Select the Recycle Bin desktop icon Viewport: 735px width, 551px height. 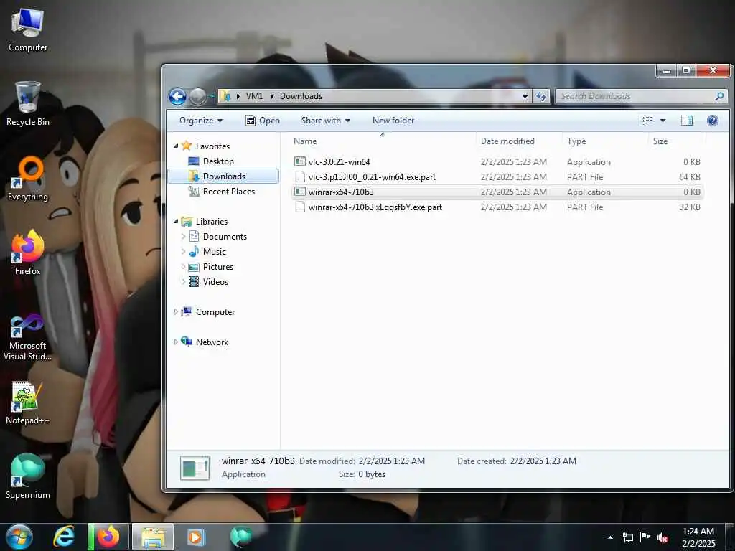[28, 103]
